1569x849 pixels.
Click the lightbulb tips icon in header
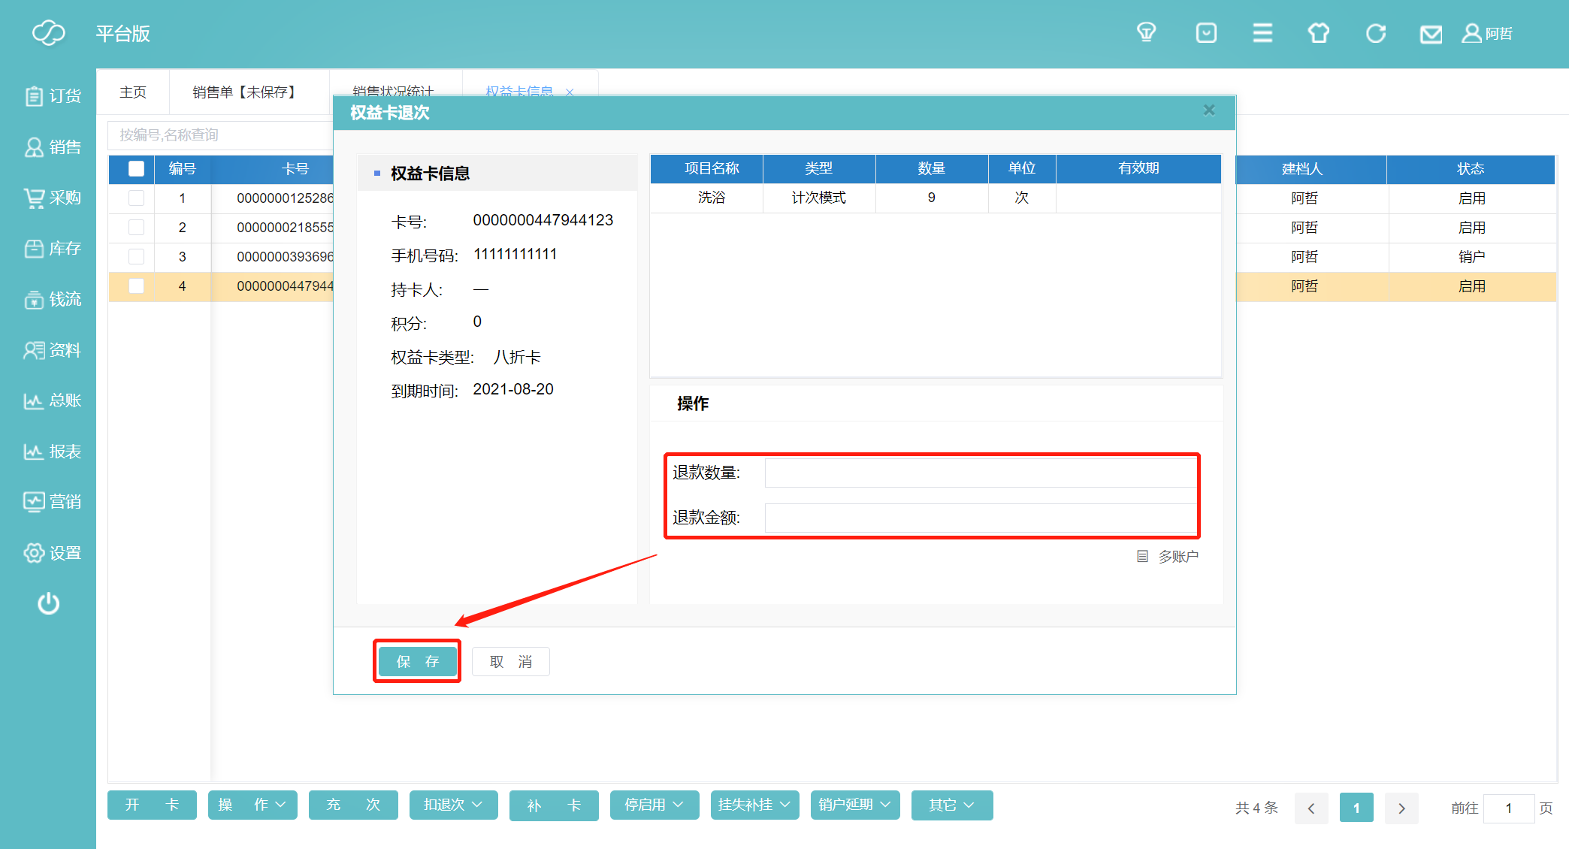pyautogui.click(x=1146, y=33)
